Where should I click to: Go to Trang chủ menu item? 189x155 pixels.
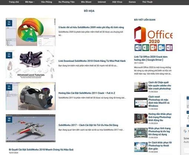pyautogui.click(x=14, y=2)
